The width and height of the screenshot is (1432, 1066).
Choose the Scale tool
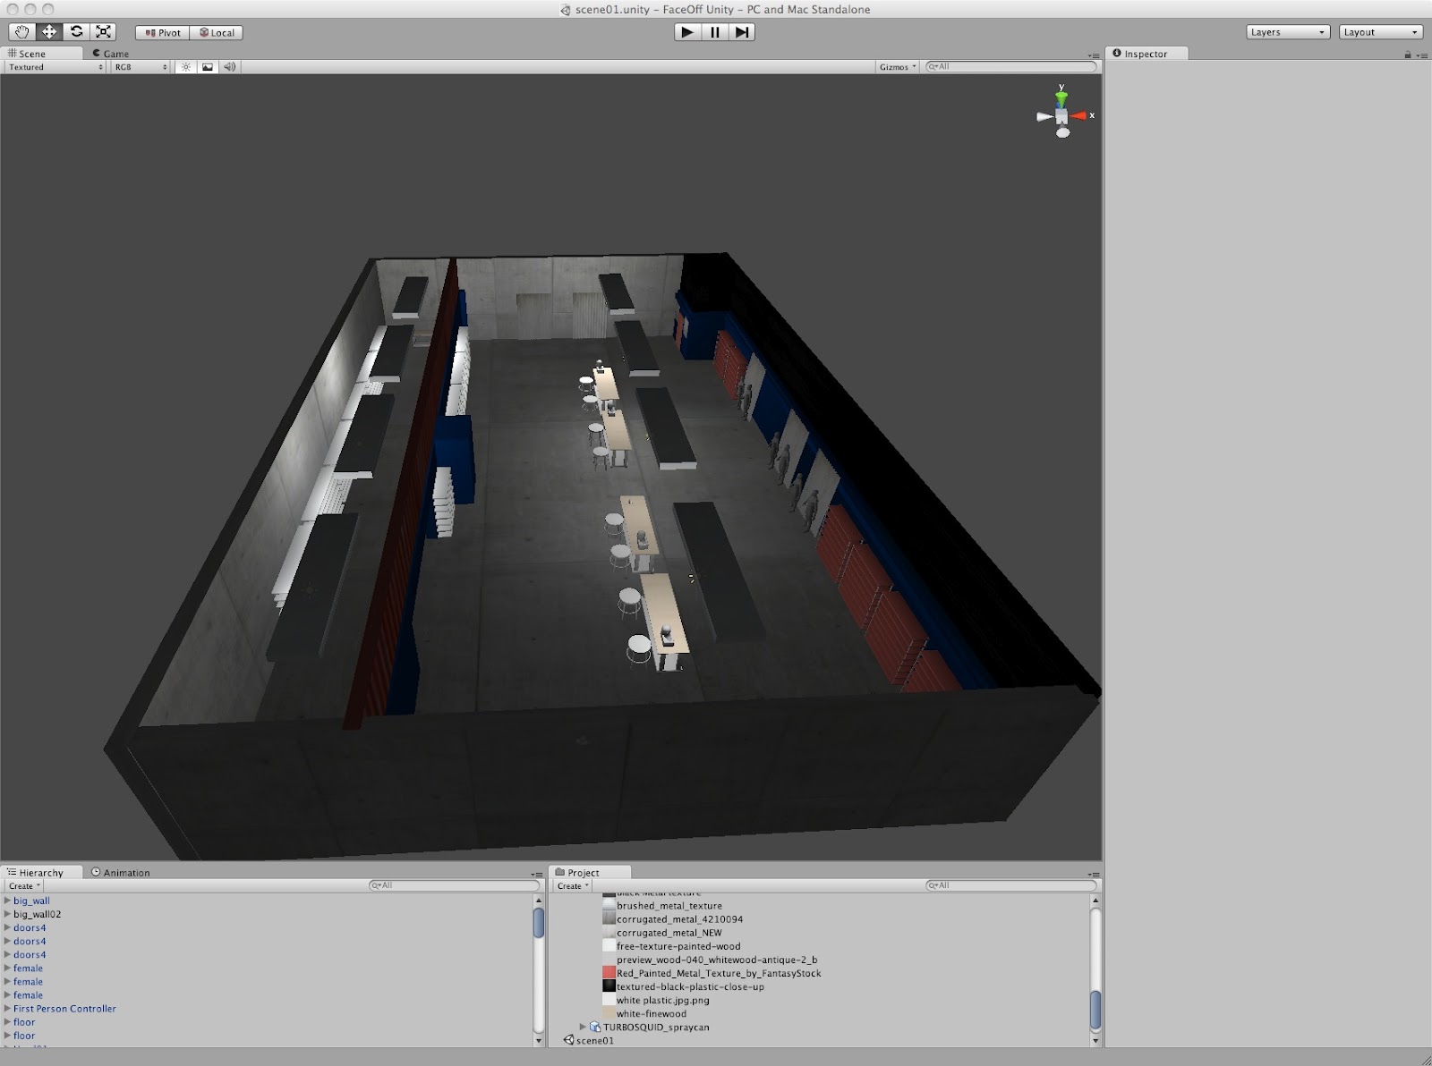(x=104, y=30)
